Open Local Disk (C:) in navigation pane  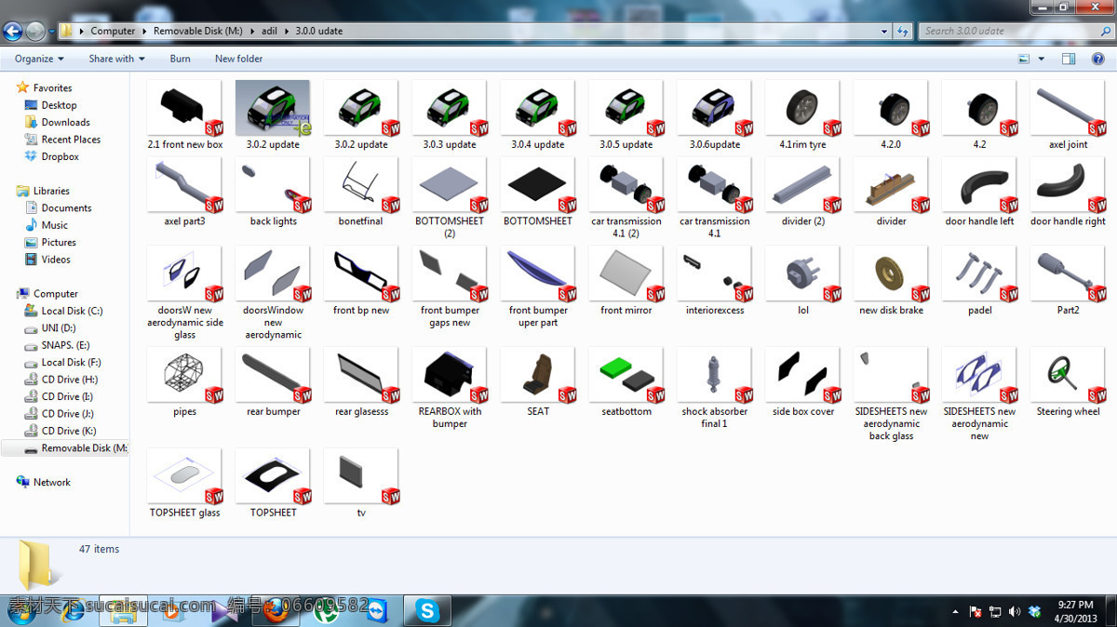tap(72, 311)
